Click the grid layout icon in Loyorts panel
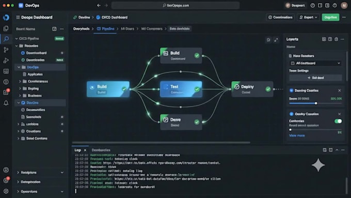This screenshot has height=198, width=351. [324, 39]
